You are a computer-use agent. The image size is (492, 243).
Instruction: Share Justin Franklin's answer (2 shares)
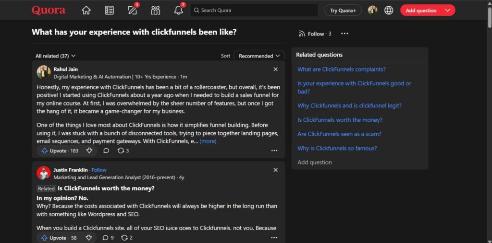[x=127, y=238]
